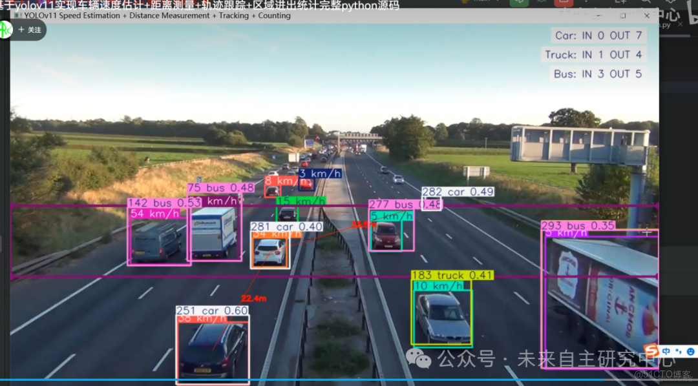Click the "Truck: IN 1 OUT 4" counter
The image size is (698, 386).
[593, 55]
